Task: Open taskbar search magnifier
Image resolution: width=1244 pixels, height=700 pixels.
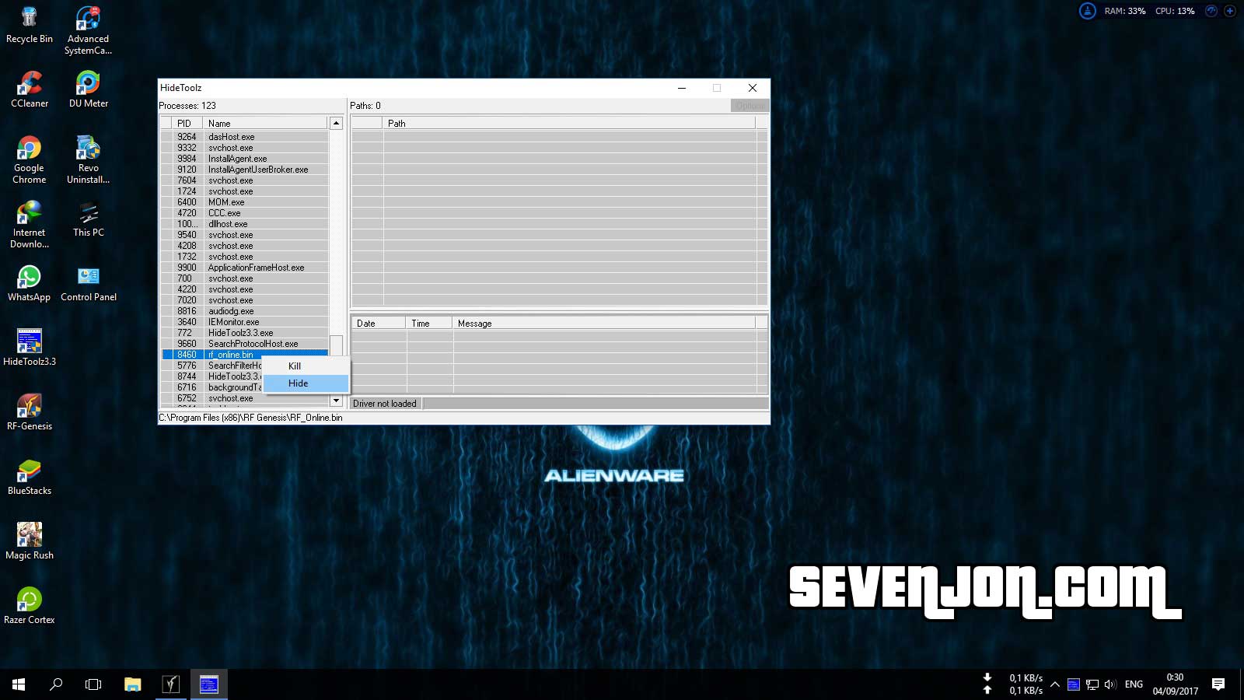Action: point(56,684)
